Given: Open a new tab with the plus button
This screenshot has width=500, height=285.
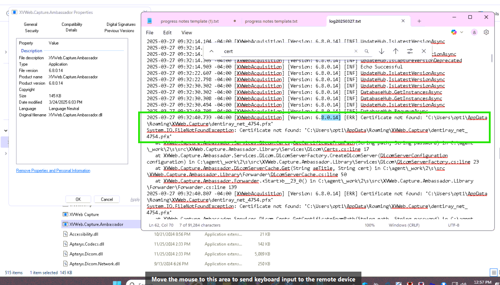Looking at the screenshot, I should tap(419, 21).
